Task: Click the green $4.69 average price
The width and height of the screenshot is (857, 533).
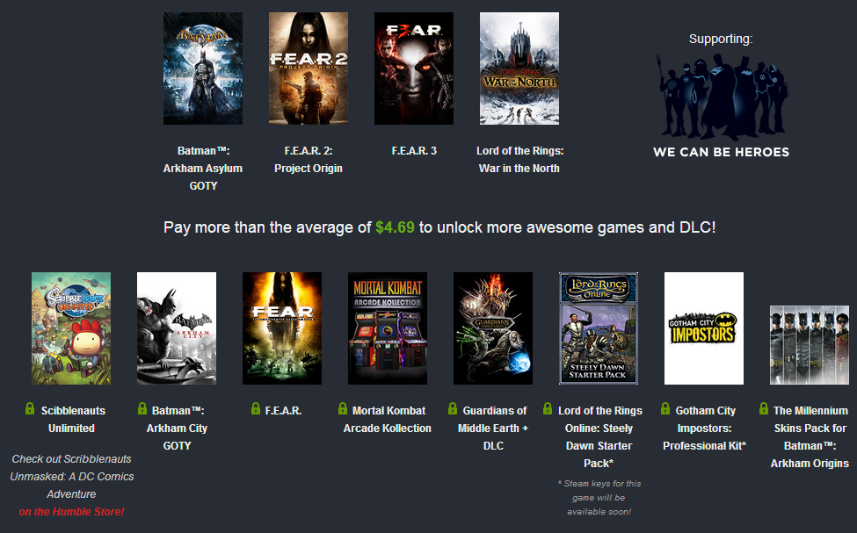Action: pyautogui.click(x=395, y=227)
